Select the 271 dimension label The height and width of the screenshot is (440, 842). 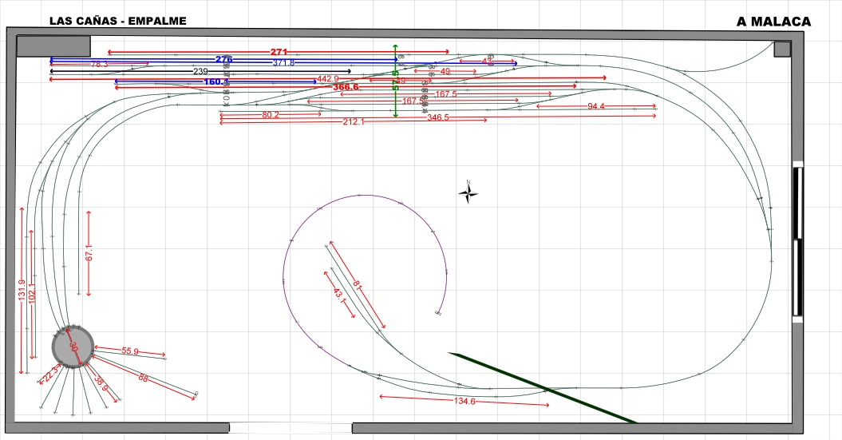(279, 52)
